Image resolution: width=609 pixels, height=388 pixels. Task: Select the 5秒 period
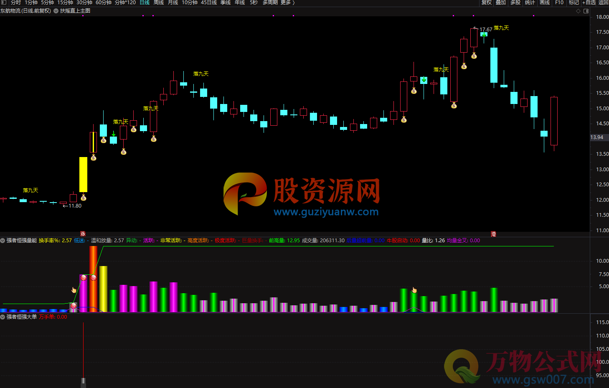[x=254, y=2]
